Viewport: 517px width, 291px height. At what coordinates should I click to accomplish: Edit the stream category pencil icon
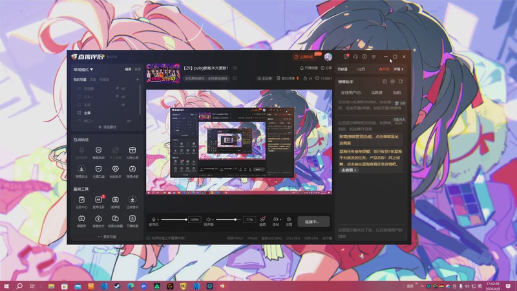[x=235, y=78]
